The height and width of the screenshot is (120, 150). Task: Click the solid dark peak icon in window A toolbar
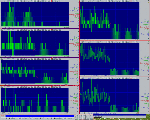point(40,1)
